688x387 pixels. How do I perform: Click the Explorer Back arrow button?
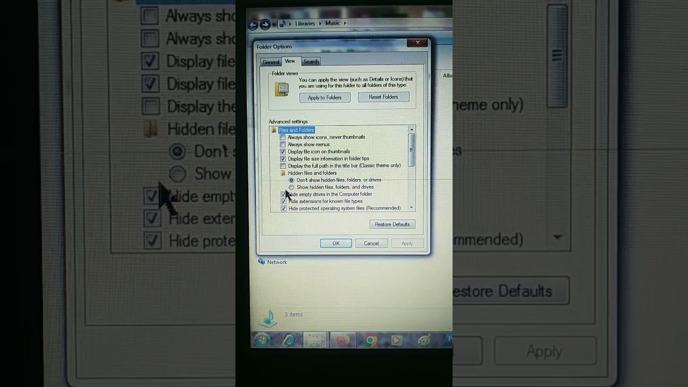tap(253, 24)
